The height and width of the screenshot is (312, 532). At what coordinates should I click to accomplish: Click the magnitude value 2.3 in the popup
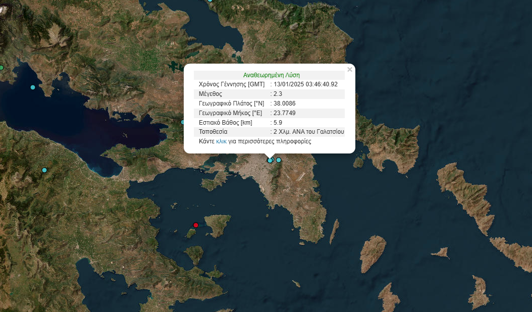tap(278, 94)
